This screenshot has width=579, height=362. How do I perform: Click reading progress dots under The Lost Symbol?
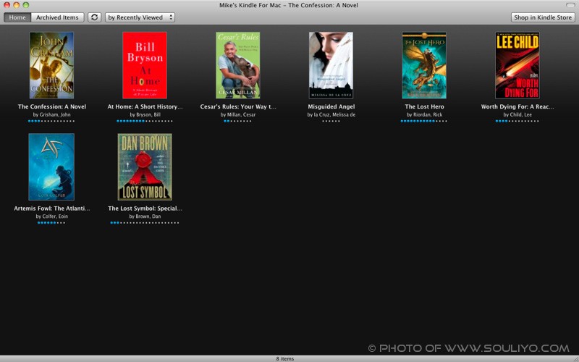click(x=145, y=223)
